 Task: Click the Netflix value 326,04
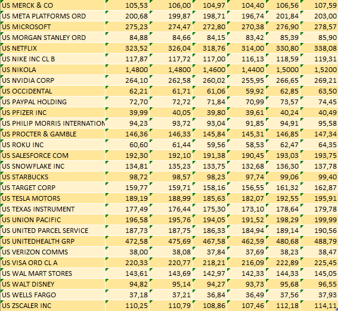(x=171, y=48)
